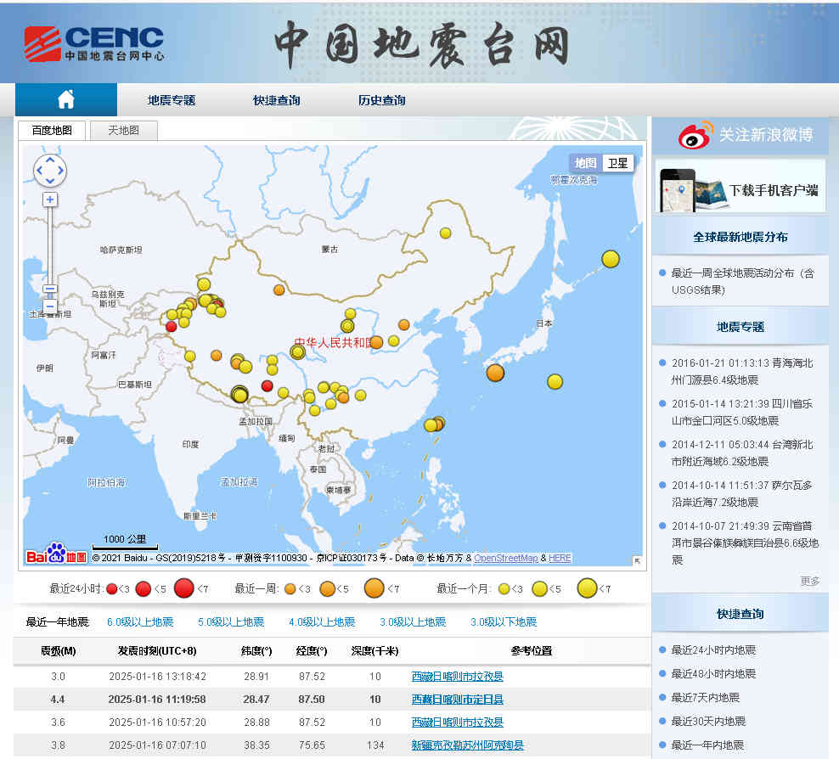Click the pan-up arrow on the map compass
This screenshot has width=839, height=759.
(x=49, y=160)
